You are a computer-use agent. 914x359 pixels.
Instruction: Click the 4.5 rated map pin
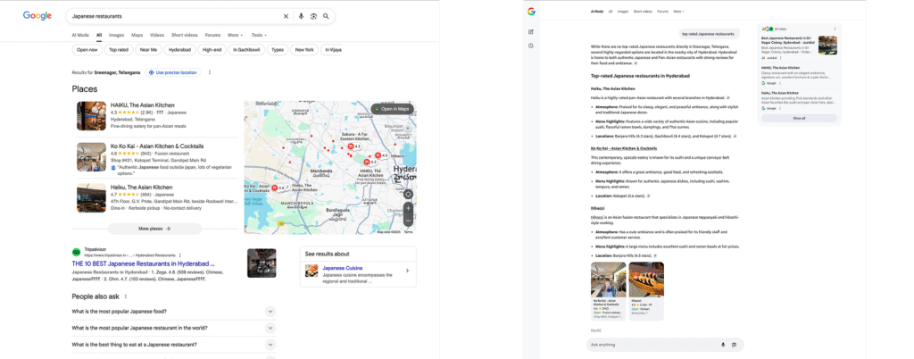point(378,155)
